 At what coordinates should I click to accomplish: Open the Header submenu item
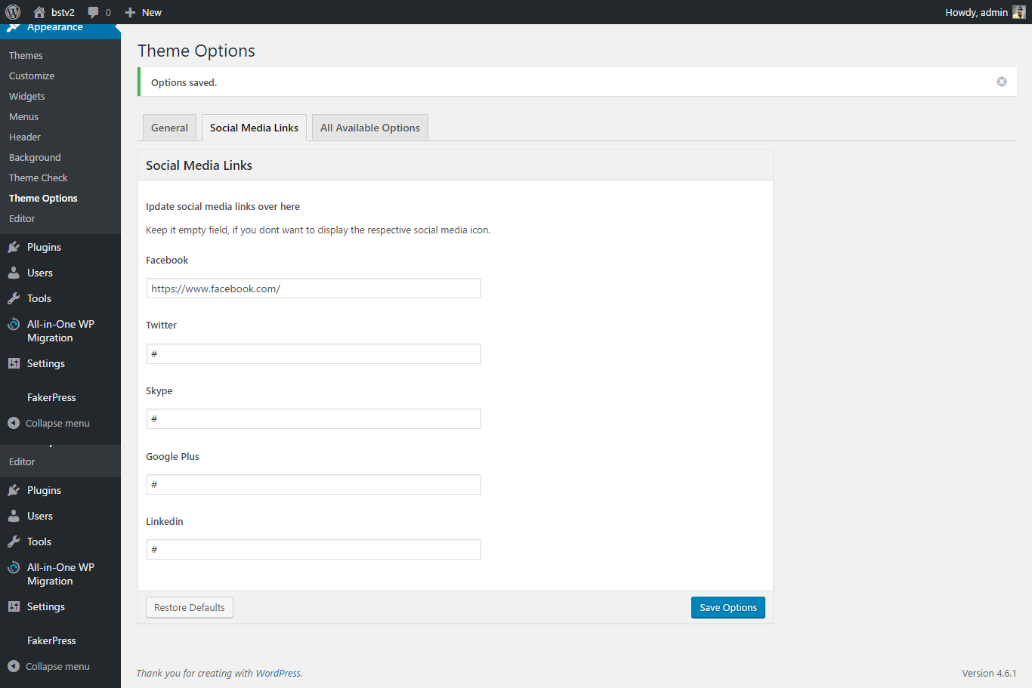click(x=25, y=137)
